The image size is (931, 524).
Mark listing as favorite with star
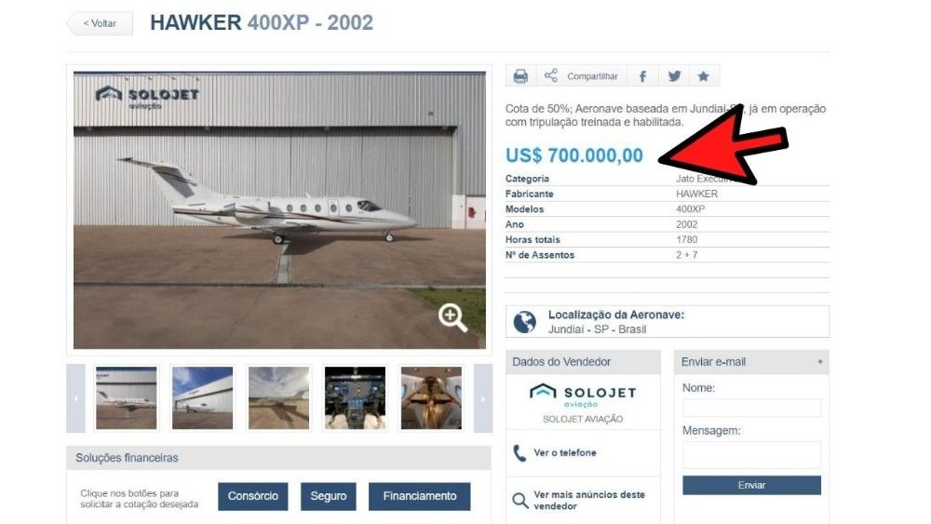[x=704, y=76]
